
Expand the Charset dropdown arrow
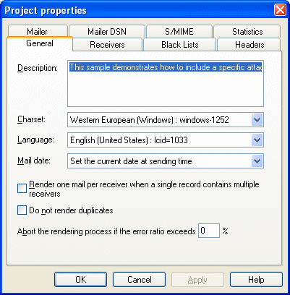(257, 120)
